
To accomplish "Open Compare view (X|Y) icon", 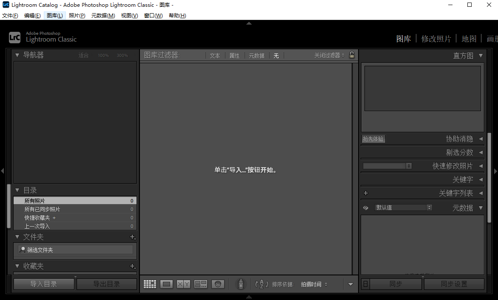I will pyautogui.click(x=184, y=284).
